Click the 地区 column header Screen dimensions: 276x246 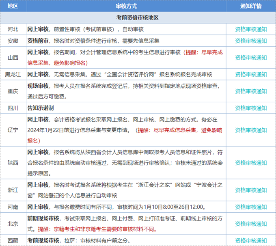(x=13, y=6)
